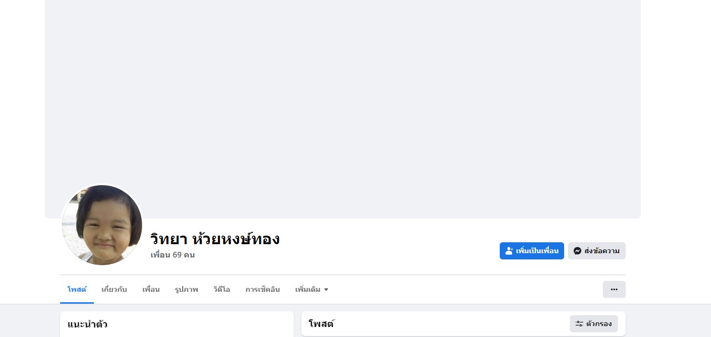This screenshot has height=337, width=711.
Task: Select the โพสต์ tab
Action: 77,289
